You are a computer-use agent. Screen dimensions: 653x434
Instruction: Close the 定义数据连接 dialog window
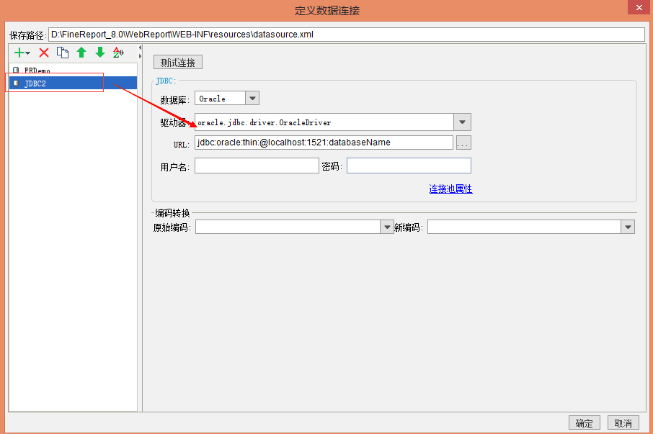[x=639, y=7]
